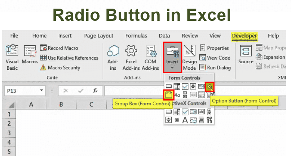The width and height of the screenshot is (291, 156).
Task: Expand the Name Box dropdown arrow
Action: [41, 91]
